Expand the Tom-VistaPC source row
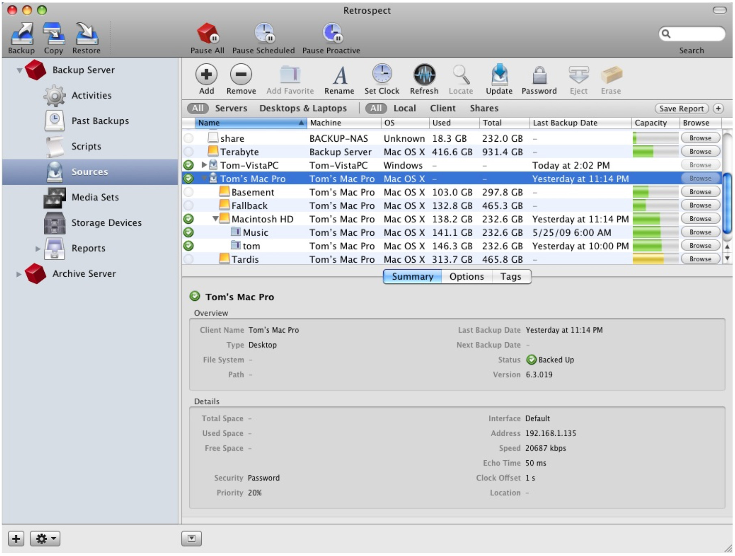735x556 pixels. [x=204, y=165]
